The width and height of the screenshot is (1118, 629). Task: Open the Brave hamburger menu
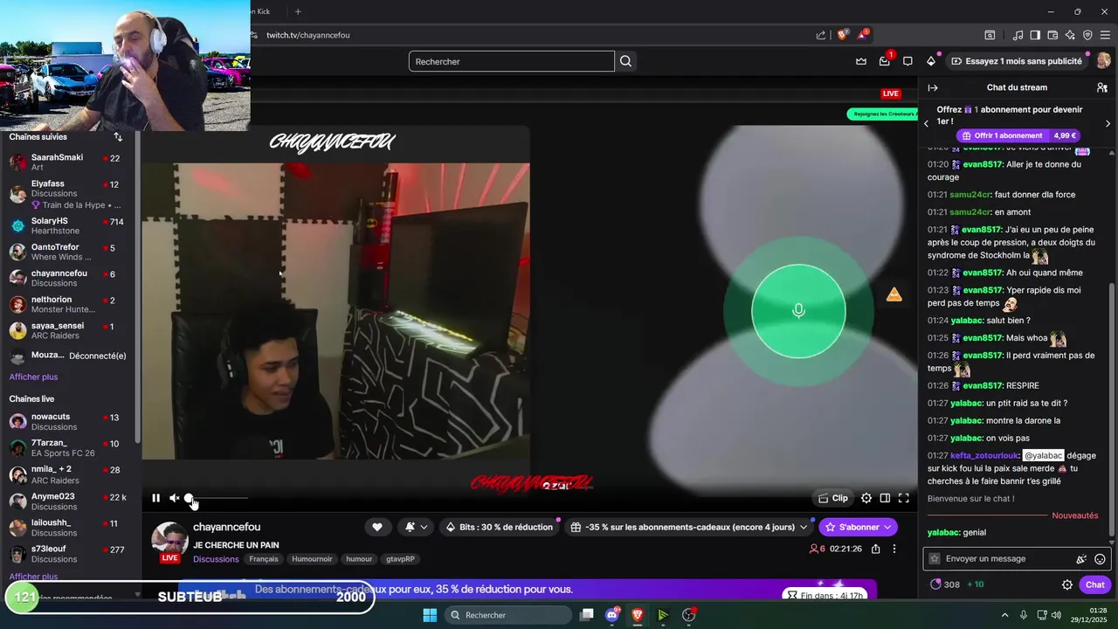tap(1105, 35)
